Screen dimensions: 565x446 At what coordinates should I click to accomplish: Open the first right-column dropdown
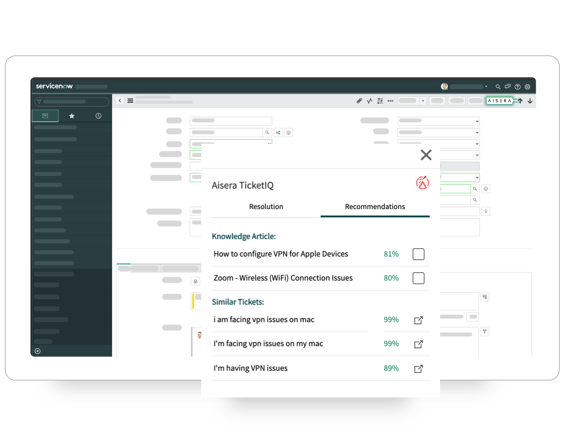tap(439, 121)
